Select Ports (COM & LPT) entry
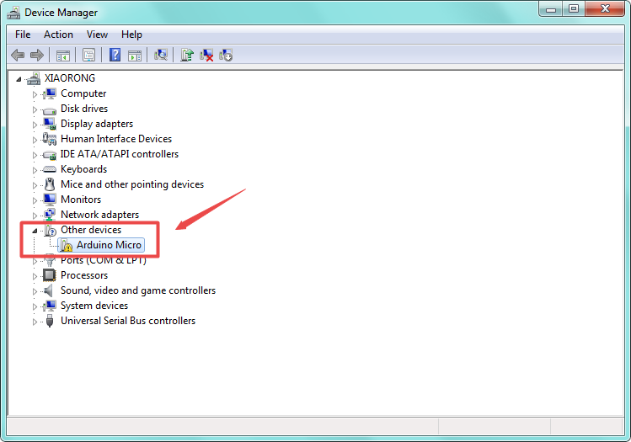Viewport: 631px width, 442px height. pos(103,260)
